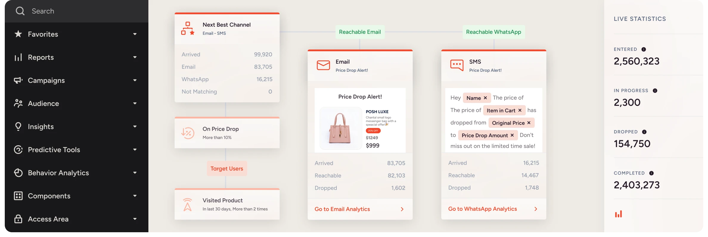The image size is (708, 237).
Task: Click the Visited Product signal icon
Action: (187, 205)
